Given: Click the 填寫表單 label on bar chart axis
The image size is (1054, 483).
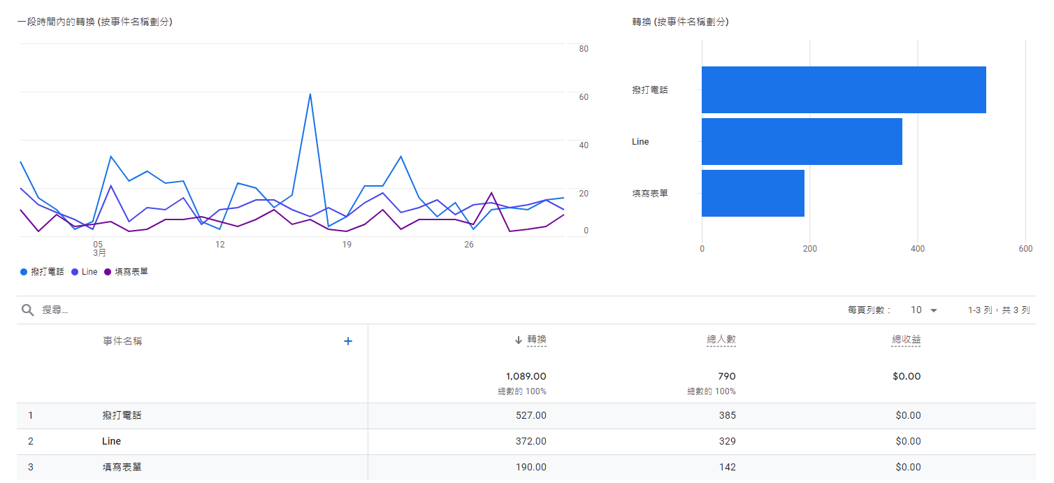Looking at the screenshot, I should pos(650,194).
